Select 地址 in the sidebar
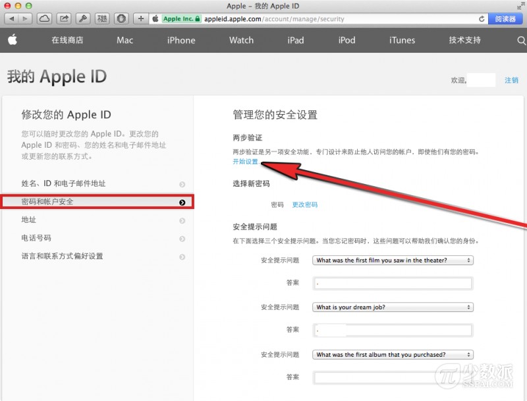Image resolution: width=527 pixels, height=401 pixels. pos(28,220)
